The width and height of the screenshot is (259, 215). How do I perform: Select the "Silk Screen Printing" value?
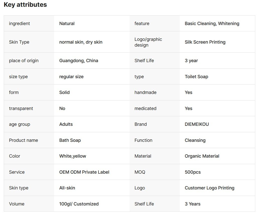[x=205, y=42]
